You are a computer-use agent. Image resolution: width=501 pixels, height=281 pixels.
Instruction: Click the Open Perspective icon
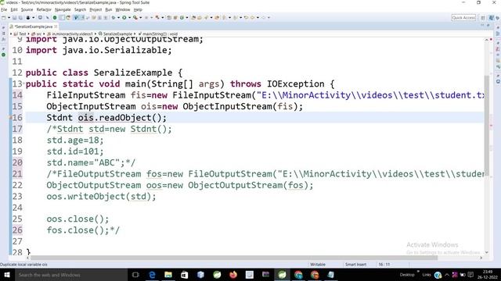(x=483, y=18)
